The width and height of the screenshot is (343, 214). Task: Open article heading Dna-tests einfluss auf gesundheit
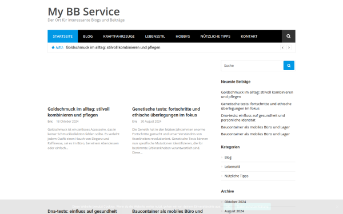click(82, 211)
